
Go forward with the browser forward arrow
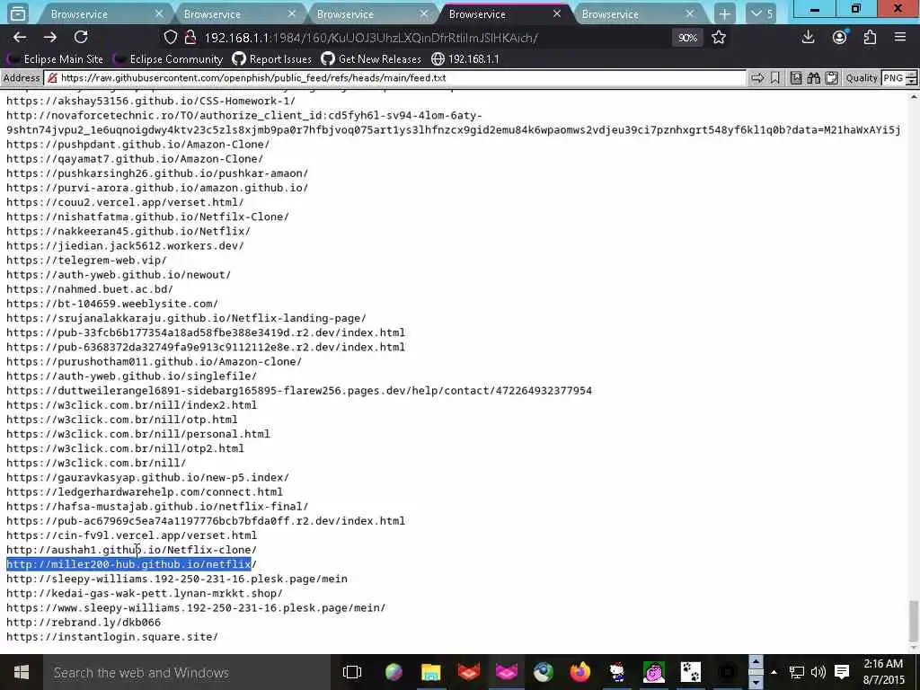[50, 38]
